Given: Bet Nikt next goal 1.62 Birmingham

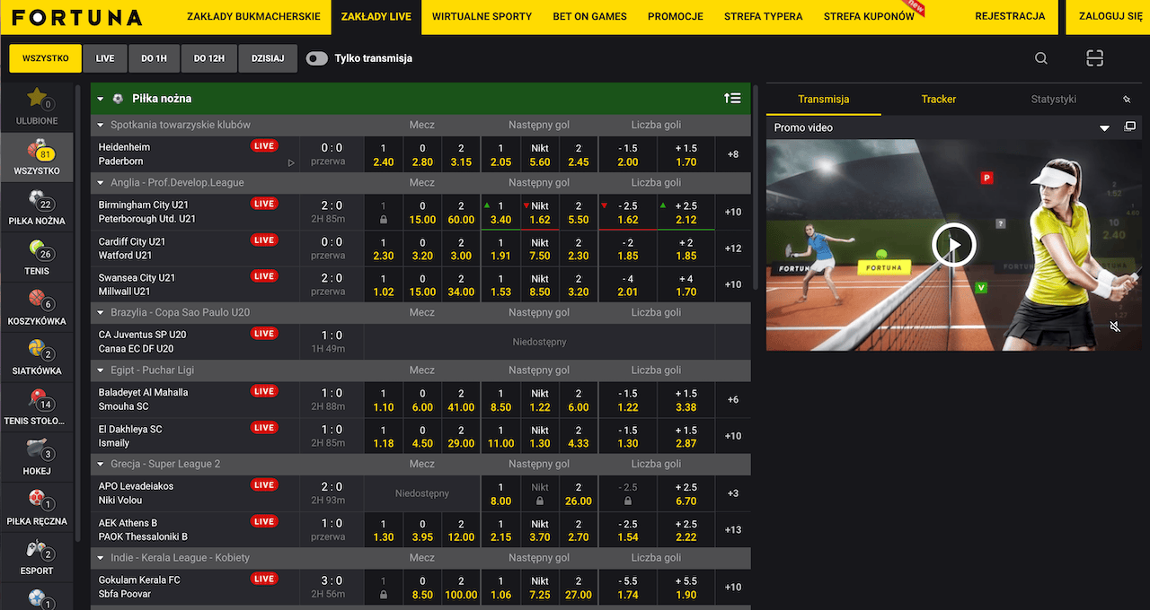Looking at the screenshot, I should (540, 213).
